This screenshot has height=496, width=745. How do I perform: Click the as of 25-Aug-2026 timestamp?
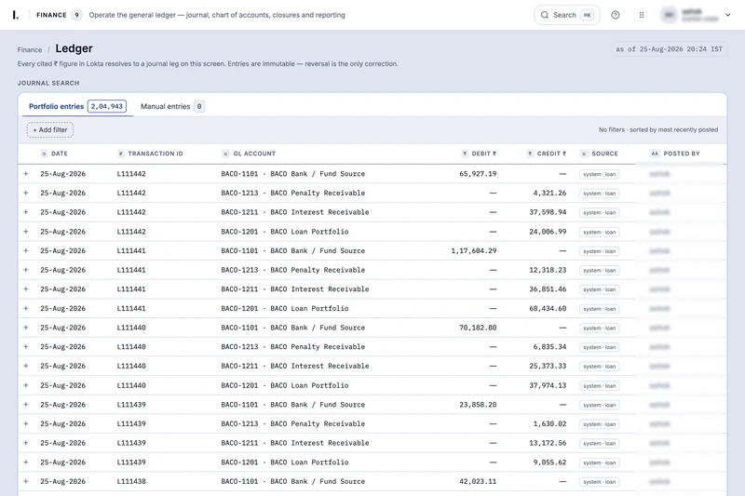(x=669, y=49)
